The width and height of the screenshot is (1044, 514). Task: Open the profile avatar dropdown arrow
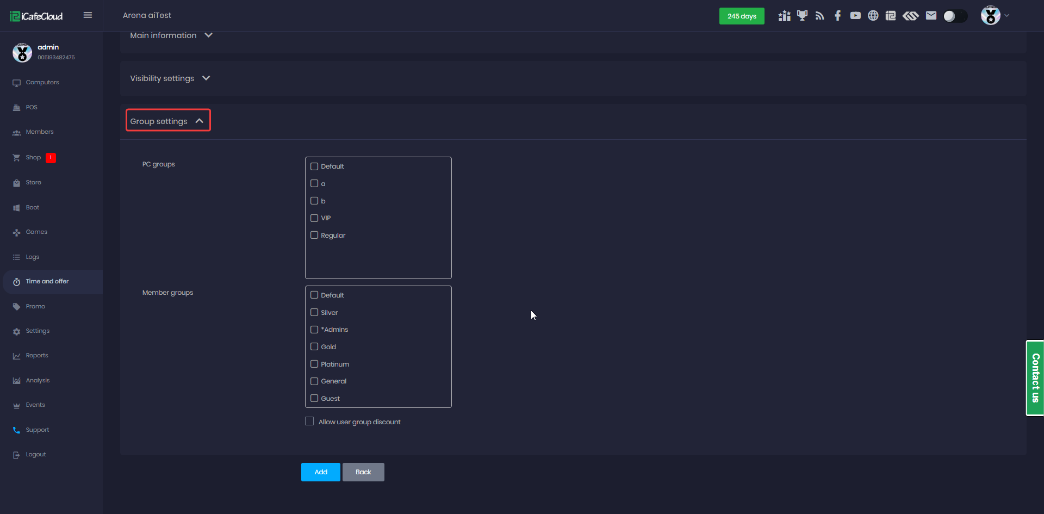coord(1006,16)
